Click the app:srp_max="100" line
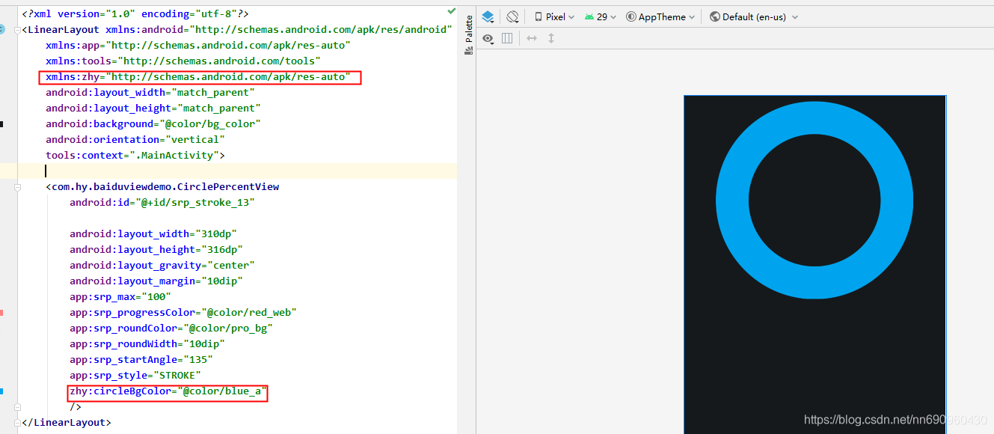The width and height of the screenshot is (994, 434). pyautogui.click(x=120, y=296)
